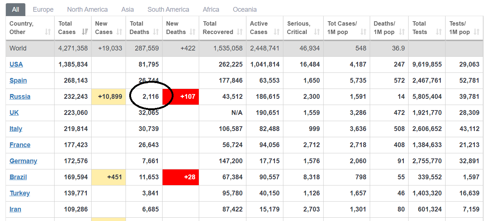Select Germany recovered value "147,200"

click(x=231, y=161)
